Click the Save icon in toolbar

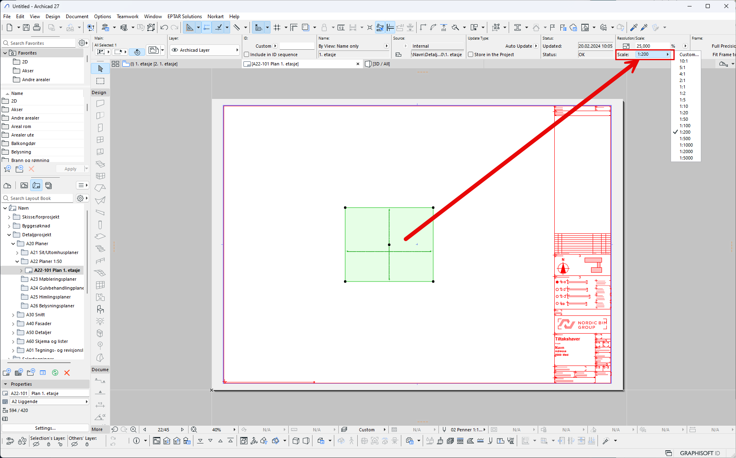point(26,27)
